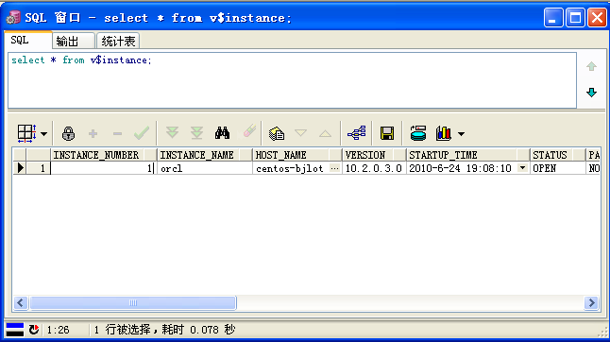610x342 pixels.
Task: Click the next record down triangle
Action: (300, 133)
